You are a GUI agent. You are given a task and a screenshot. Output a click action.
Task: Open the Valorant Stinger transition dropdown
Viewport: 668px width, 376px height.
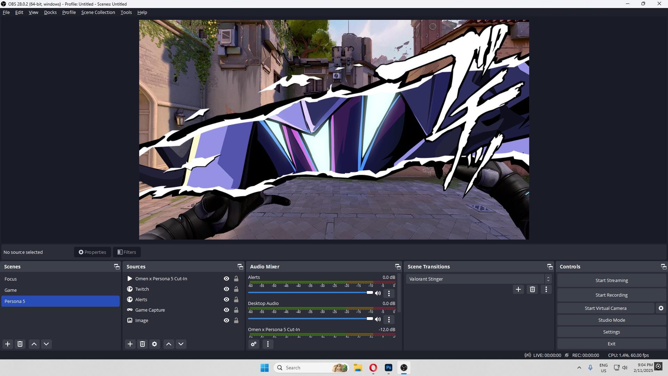548,279
